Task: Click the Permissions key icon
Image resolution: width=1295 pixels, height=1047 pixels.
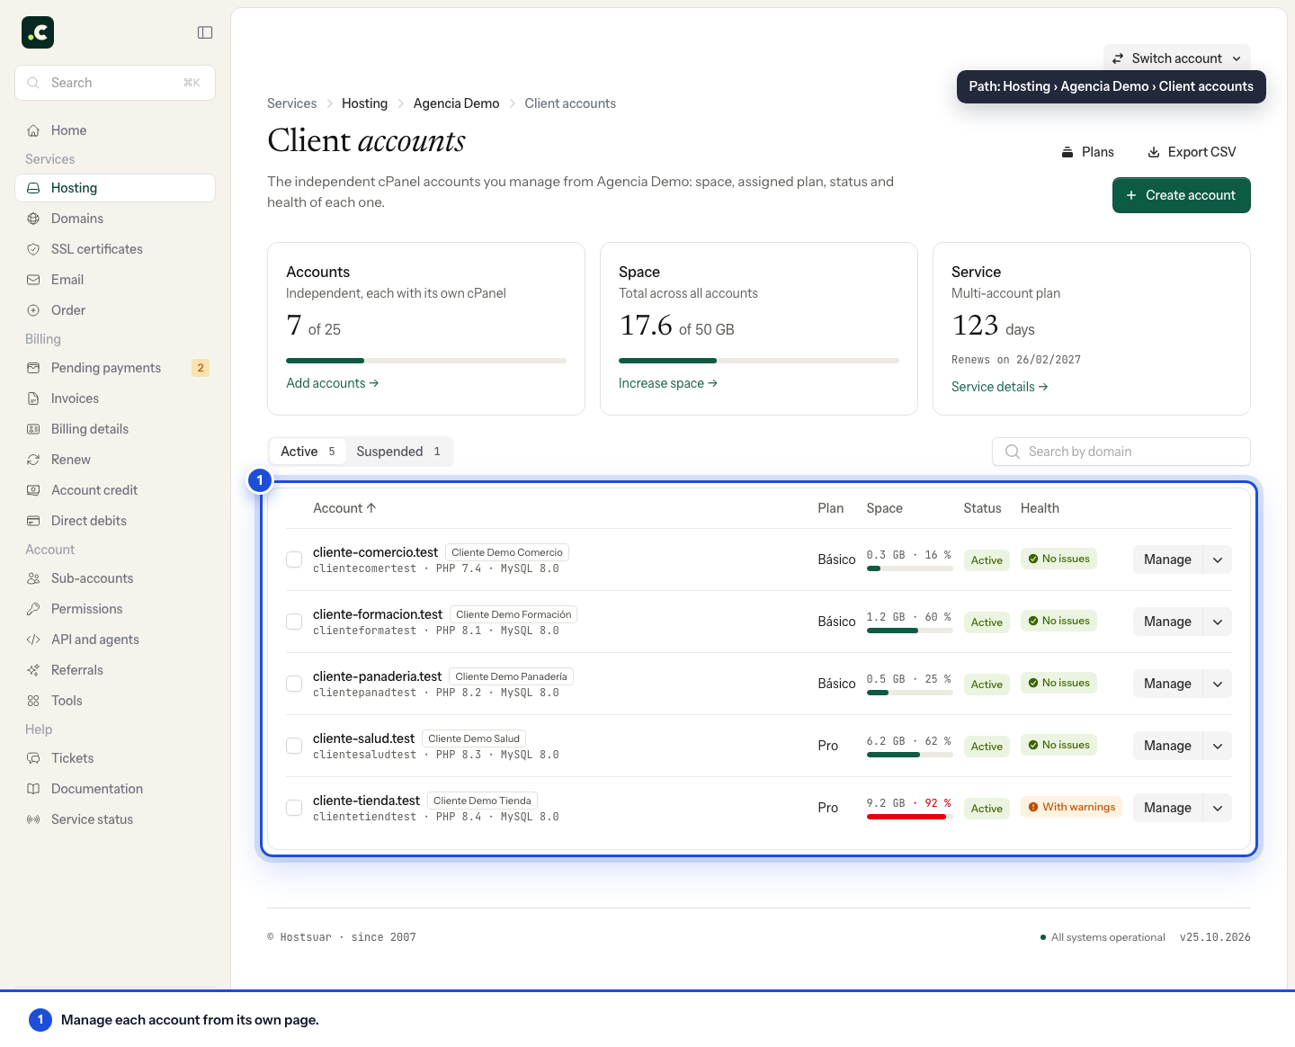Action: (x=33, y=609)
